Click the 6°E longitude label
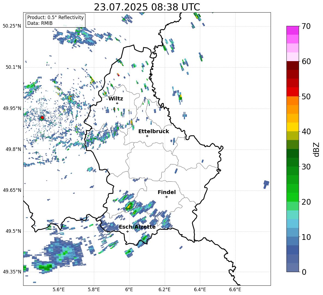 [129, 290]
